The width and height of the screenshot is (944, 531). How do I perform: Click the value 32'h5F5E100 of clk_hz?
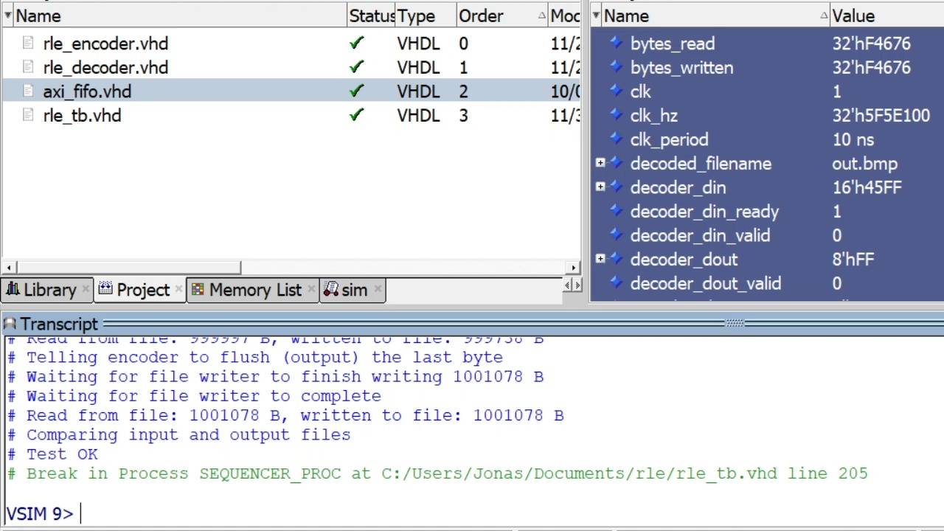tap(881, 115)
